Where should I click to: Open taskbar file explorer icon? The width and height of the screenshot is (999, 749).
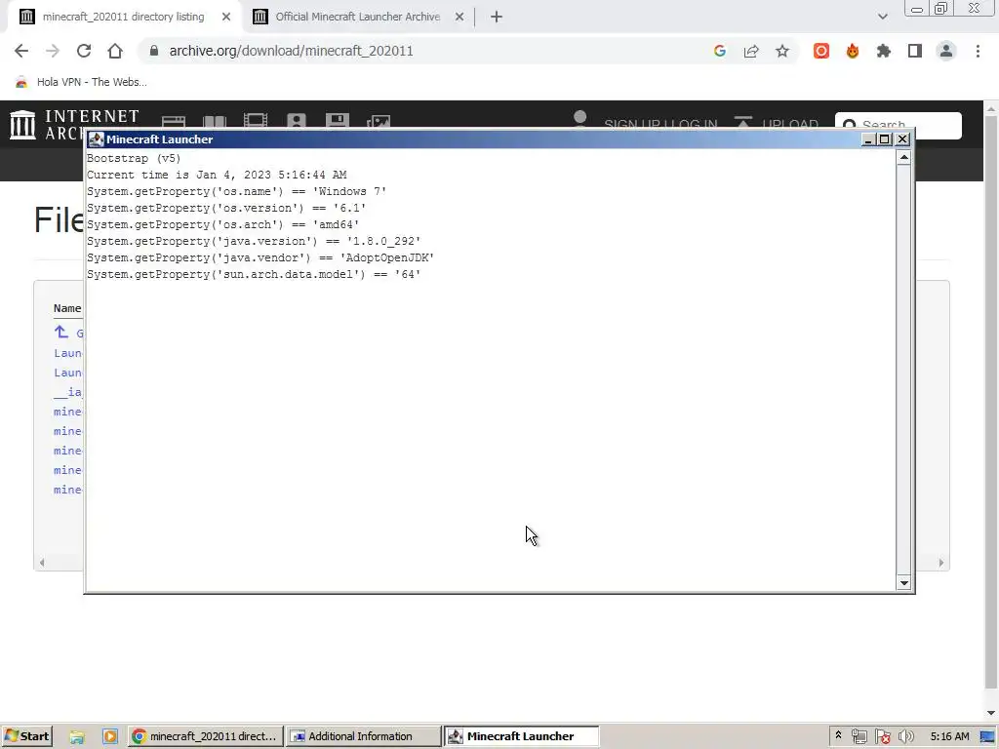point(77,737)
